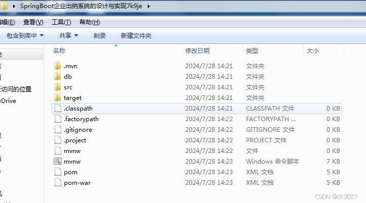Select the target folder name

tap(72, 98)
